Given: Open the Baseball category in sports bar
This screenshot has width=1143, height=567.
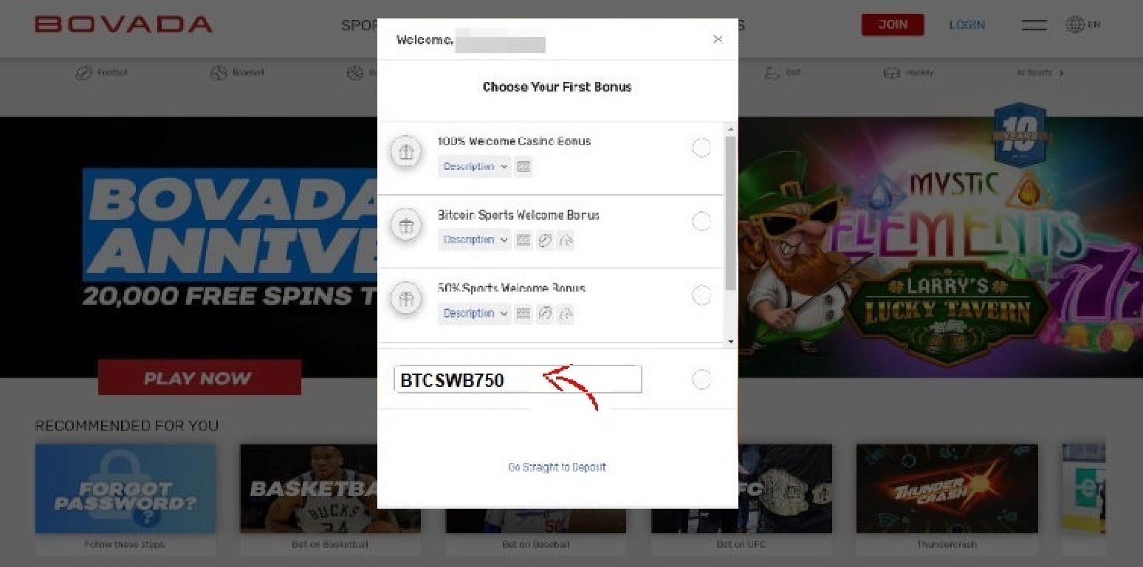Looking at the screenshot, I should click(237, 72).
